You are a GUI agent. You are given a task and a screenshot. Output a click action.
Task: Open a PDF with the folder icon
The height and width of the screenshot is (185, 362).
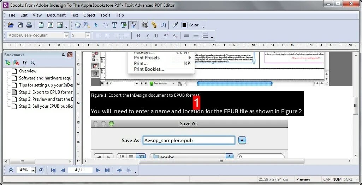pos(11,25)
